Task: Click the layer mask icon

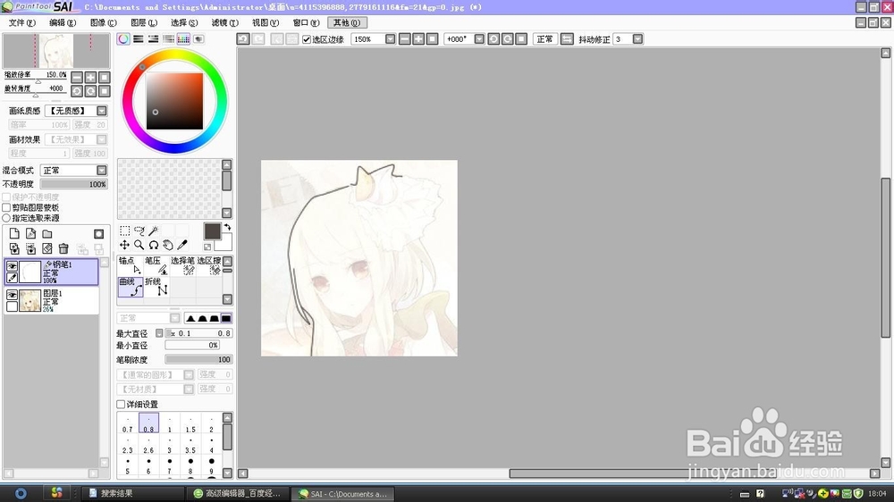Action: (x=98, y=234)
